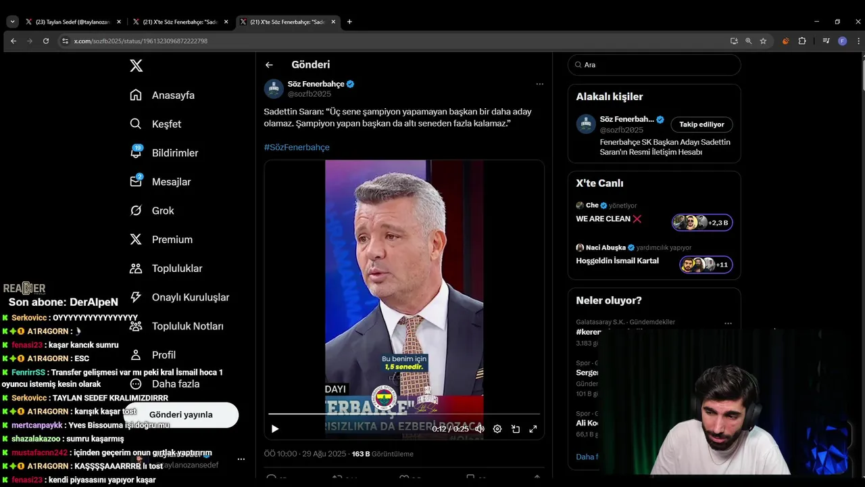Click Alakalı kişiler heading
The image size is (865, 487).
[x=610, y=97]
